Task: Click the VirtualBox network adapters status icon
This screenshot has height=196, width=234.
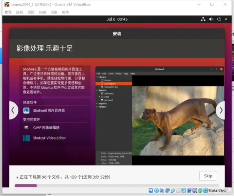Action: (x=167, y=190)
